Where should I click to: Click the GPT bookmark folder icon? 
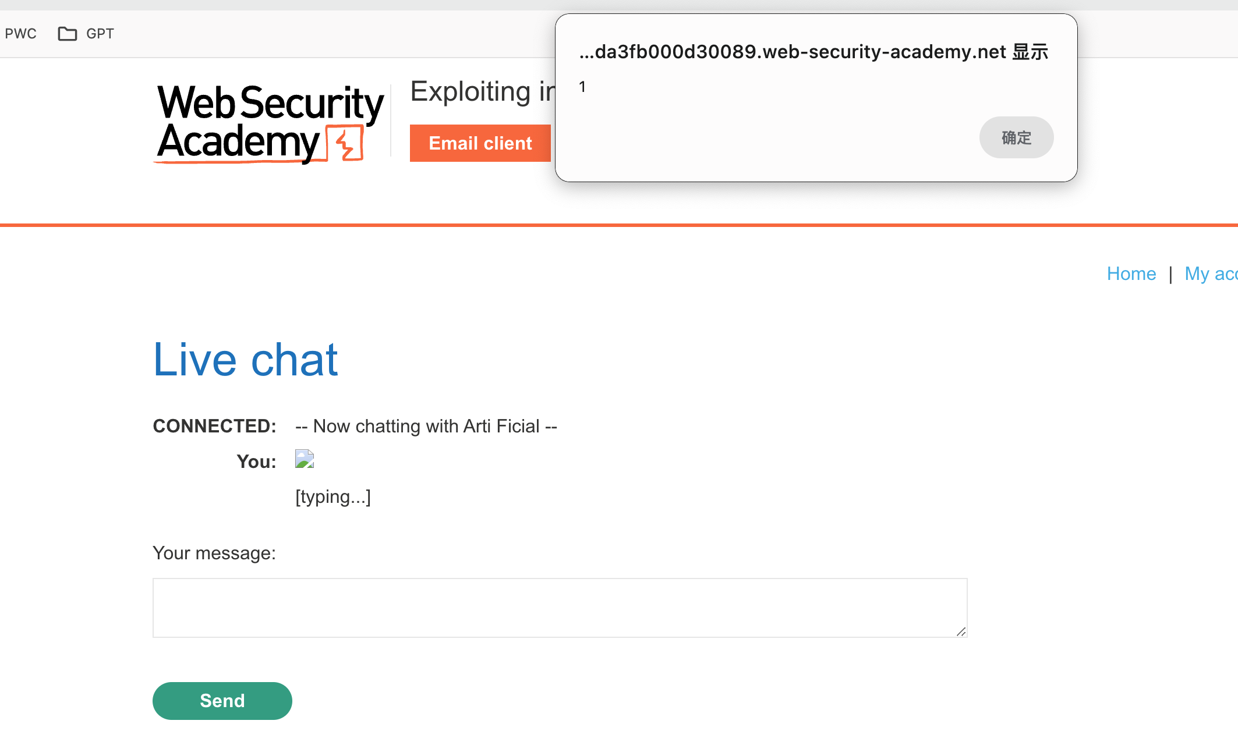[x=67, y=34]
